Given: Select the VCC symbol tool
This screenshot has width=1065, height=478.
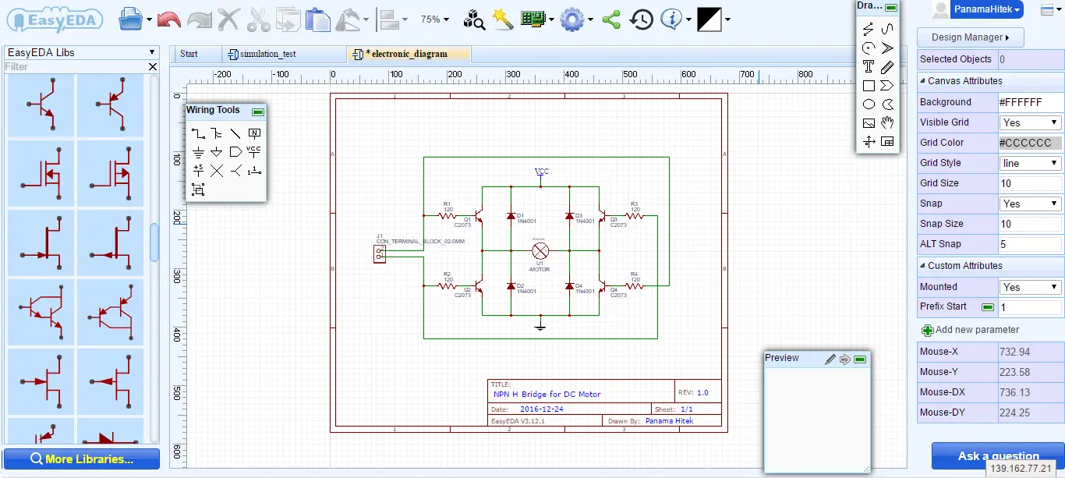Looking at the screenshot, I should pos(253,152).
